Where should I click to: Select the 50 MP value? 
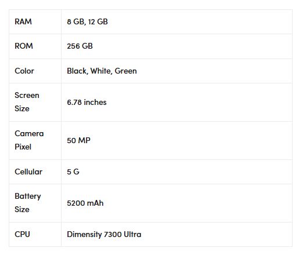(78, 140)
